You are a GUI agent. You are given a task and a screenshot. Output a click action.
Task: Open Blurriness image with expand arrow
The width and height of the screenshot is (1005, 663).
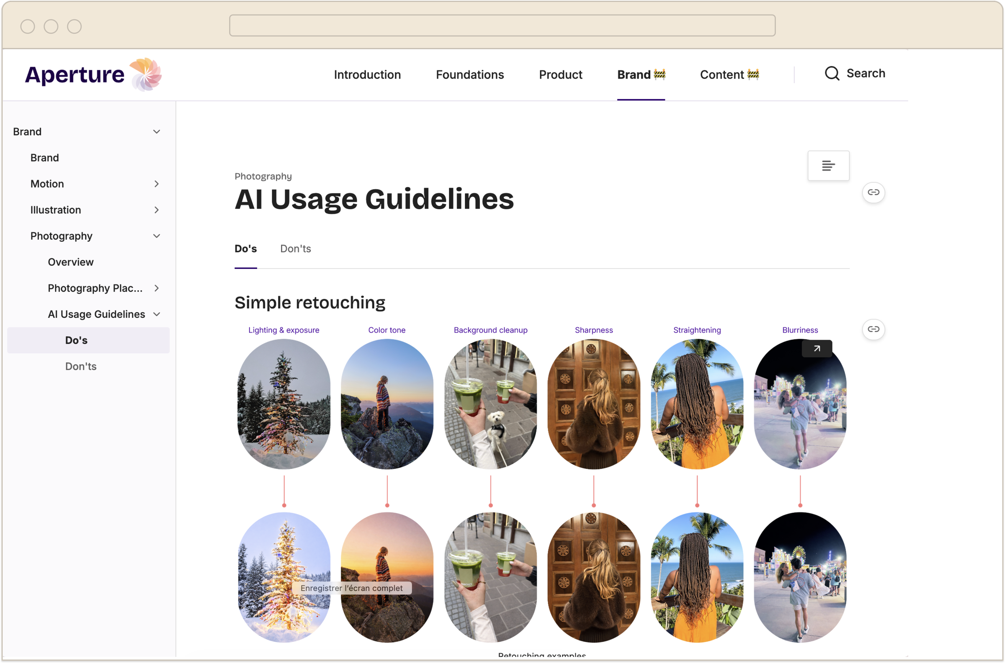coord(817,348)
